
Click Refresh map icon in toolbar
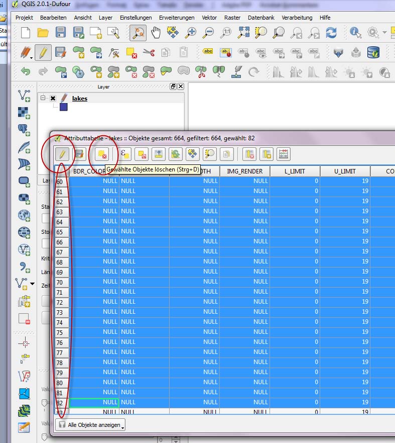(331, 33)
